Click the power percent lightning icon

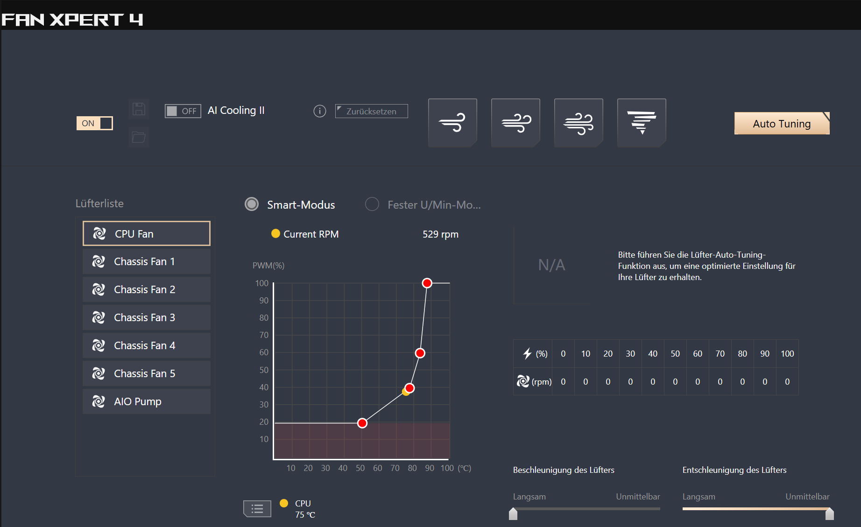[528, 353]
